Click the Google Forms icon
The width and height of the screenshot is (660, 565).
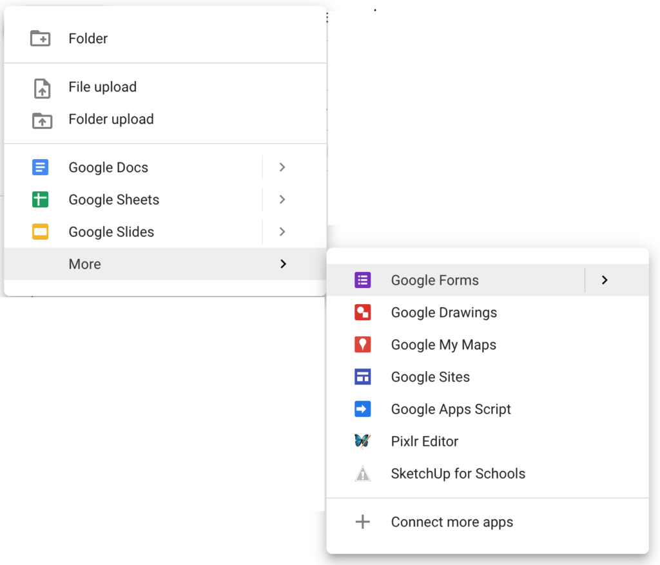pos(364,280)
